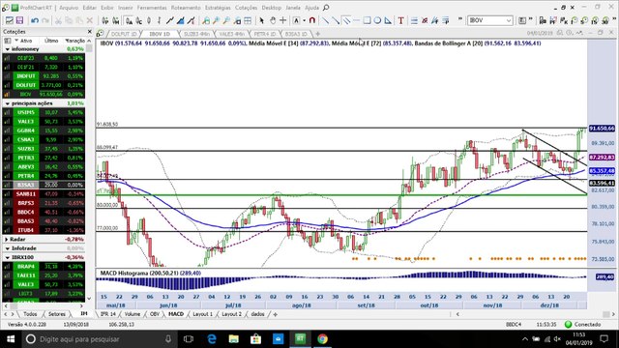Select the parallel channel lines tool
This screenshot has width=619, height=348.
[x=346, y=20]
